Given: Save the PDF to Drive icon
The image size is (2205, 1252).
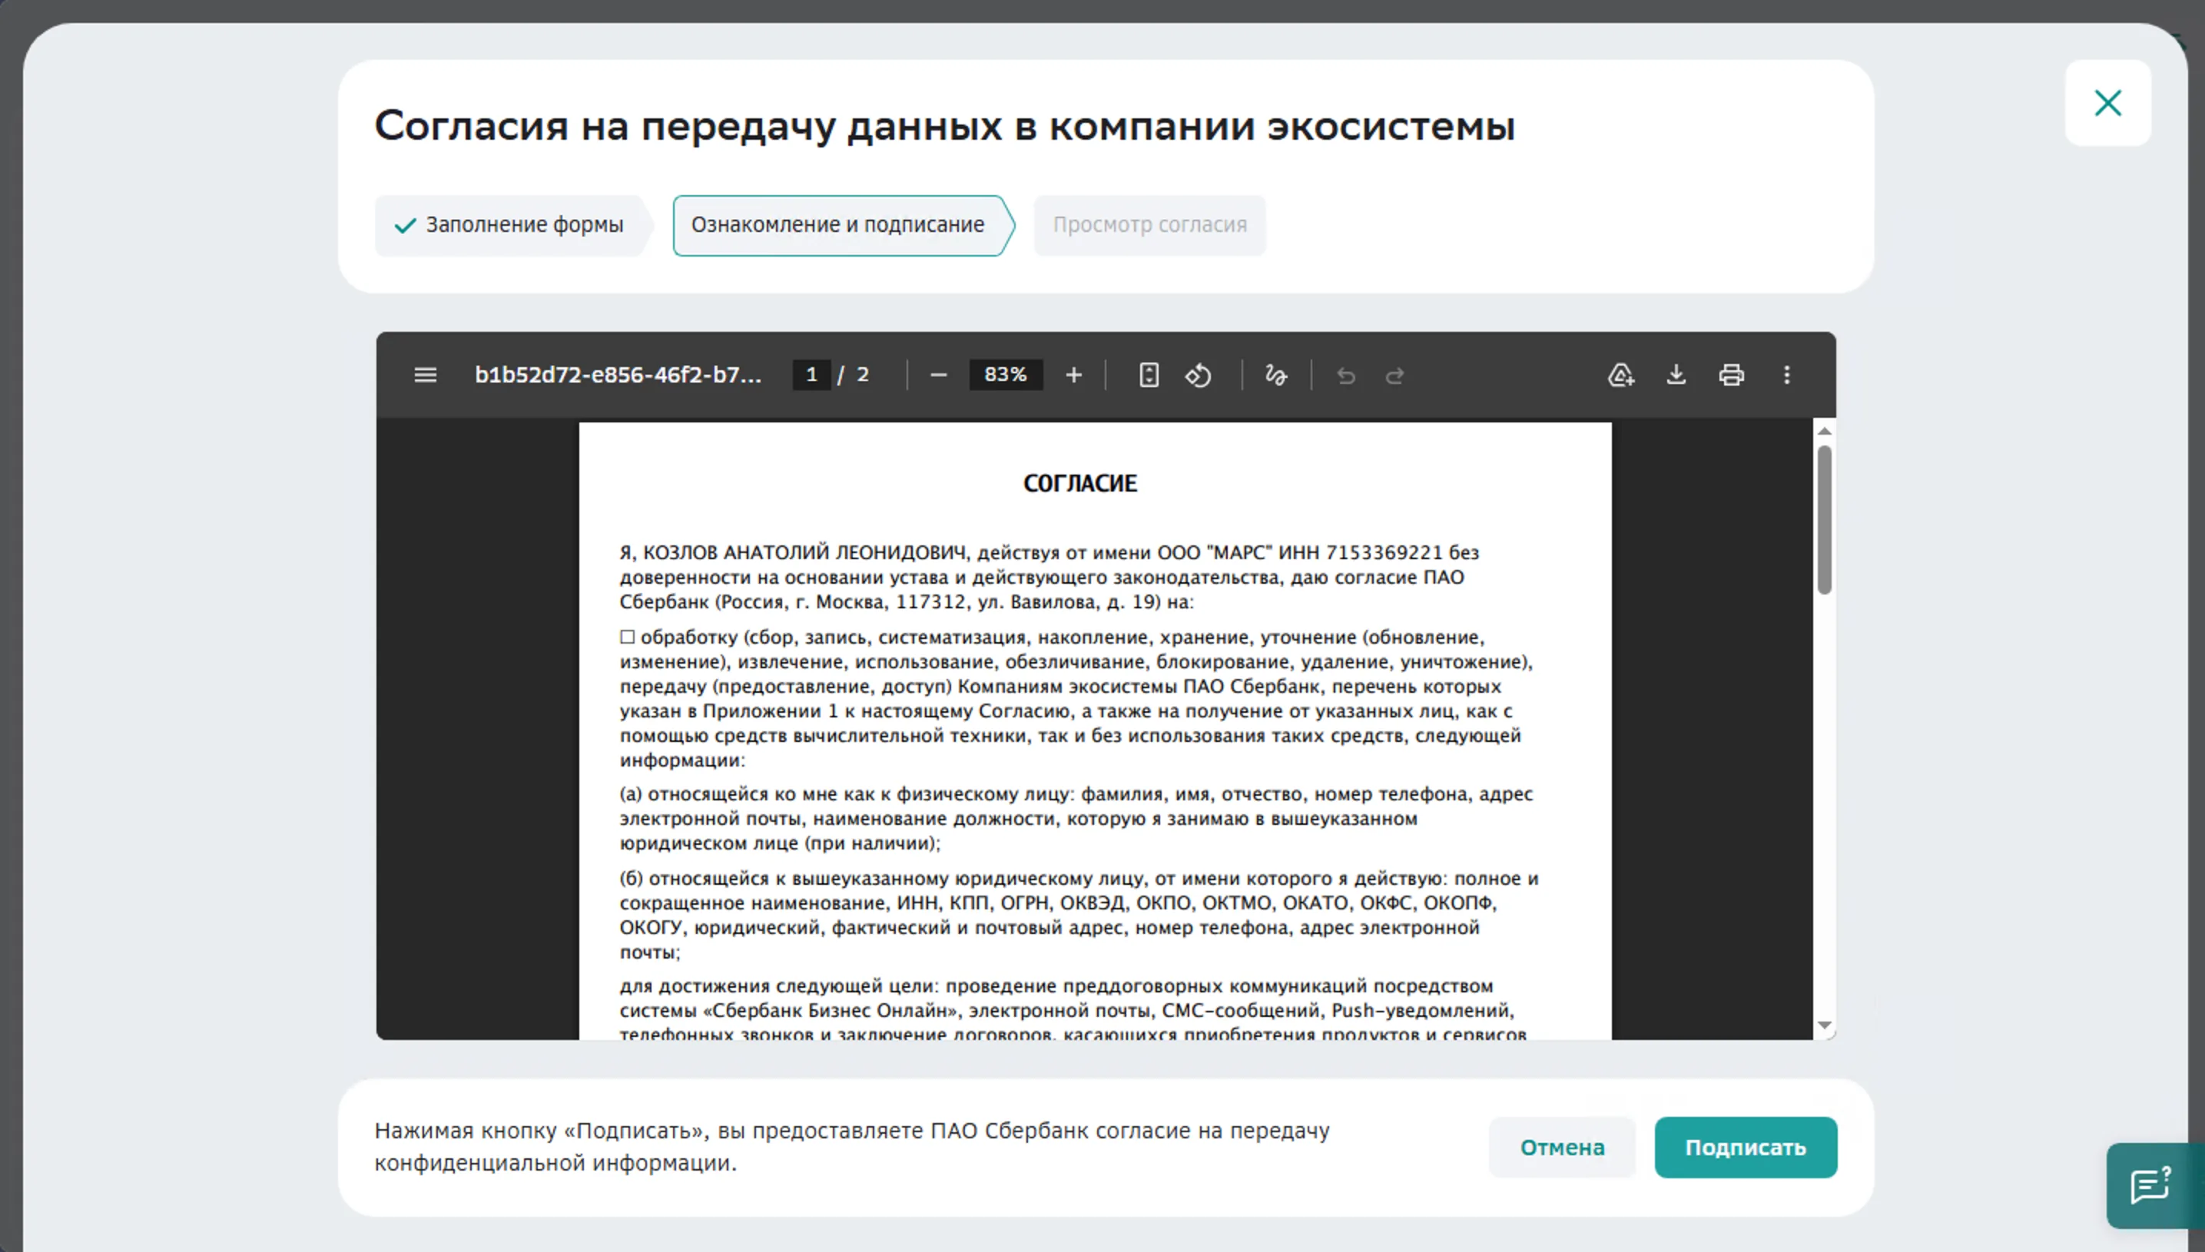Looking at the screenshot, I should point(1621,375).
